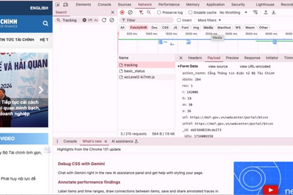Screen dimensions: 293x195
Task: Toggle the JS type filter
Action: point(175,28)
